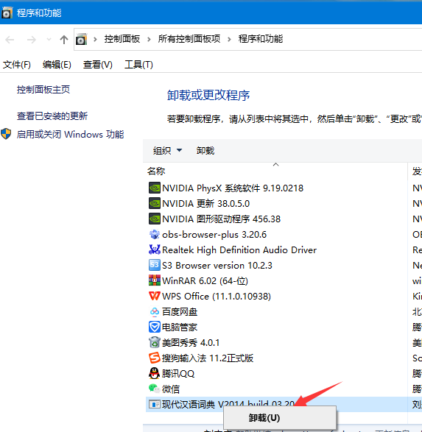
Task: Open the 工具(T) menu
Action: [138, 65]
